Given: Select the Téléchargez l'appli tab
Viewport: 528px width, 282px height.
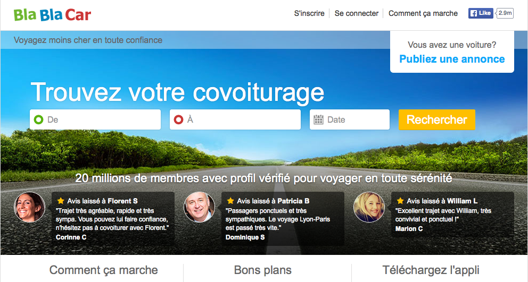Looking at the screenshot, I should pos(431,270).
